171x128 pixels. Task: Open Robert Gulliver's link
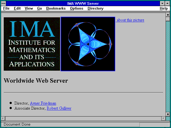59,108
